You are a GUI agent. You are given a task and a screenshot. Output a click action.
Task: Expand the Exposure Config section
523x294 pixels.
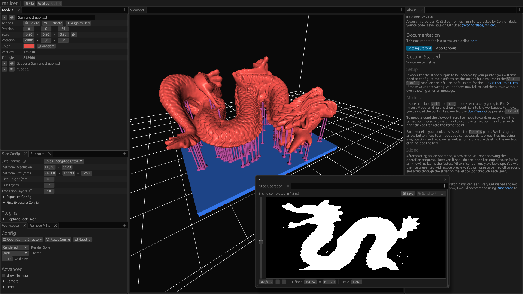click(x=19, y=197)
